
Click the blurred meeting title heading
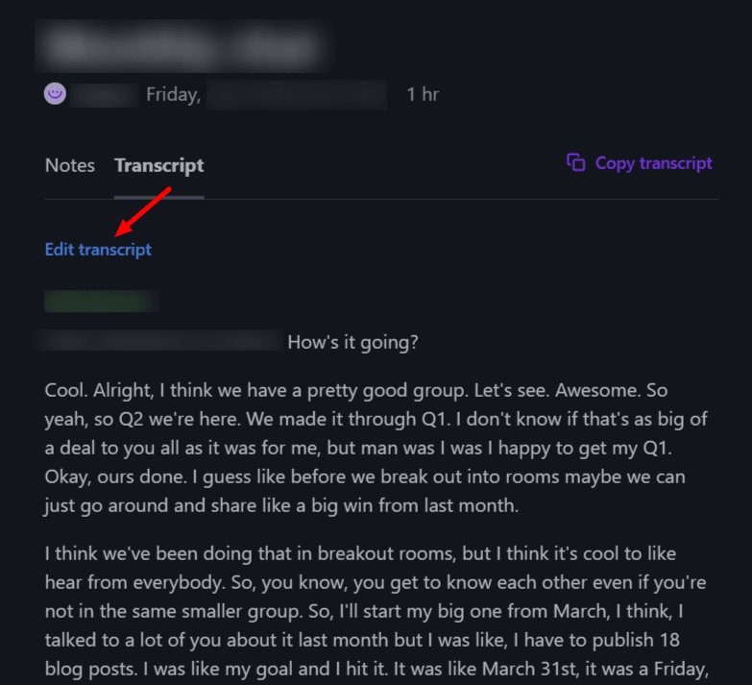pyautogui.click(x=184, y=46)
